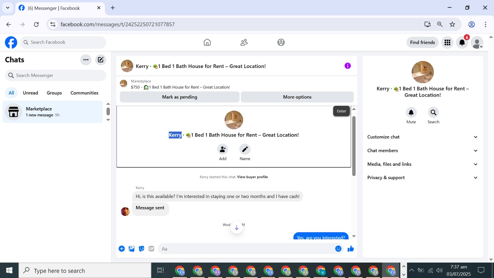Bookmark this page with the star icon
This screenshot has height=278, width=494.
click(x=452, y=24)
